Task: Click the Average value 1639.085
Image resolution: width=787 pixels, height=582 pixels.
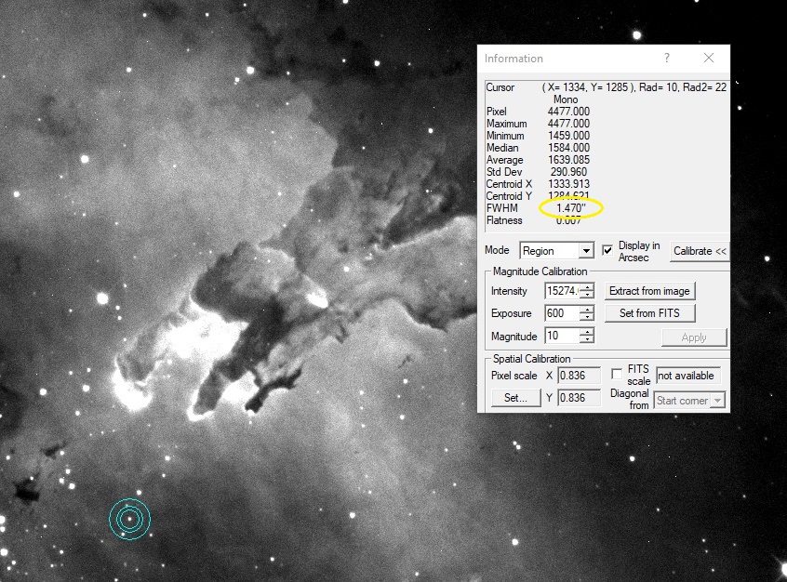Action: tap(568, 160)
